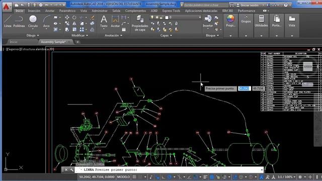Viewport: 322px width, 181px height.
Task: Click the highlighted X coordinate input field
Action: point(244,88)
